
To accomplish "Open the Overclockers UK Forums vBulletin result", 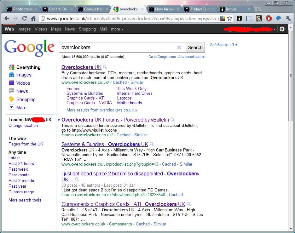I will (115, 120).
